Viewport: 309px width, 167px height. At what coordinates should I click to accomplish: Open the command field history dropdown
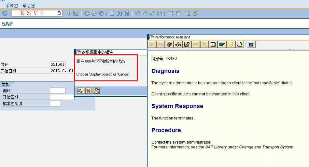(x=59, y=13)
